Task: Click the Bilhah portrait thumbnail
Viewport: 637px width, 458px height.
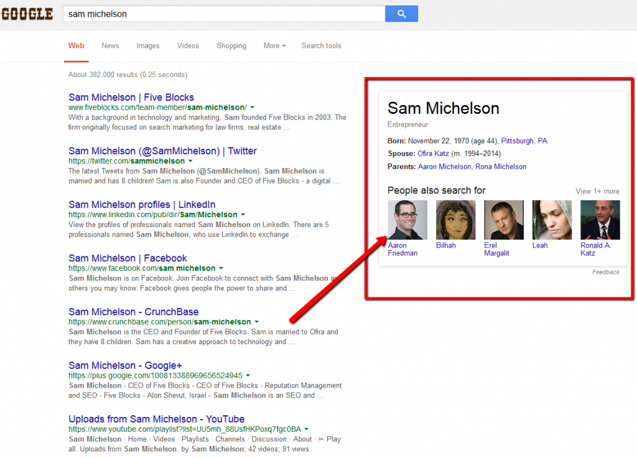Action: (x=455, y=220)
